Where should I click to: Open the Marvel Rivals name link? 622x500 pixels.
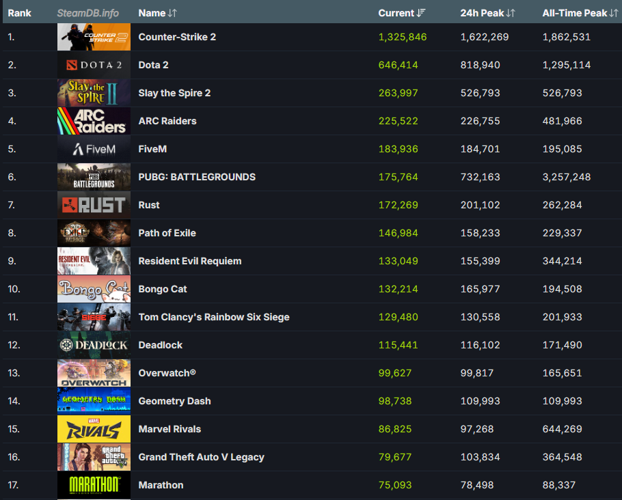[170, 429]
